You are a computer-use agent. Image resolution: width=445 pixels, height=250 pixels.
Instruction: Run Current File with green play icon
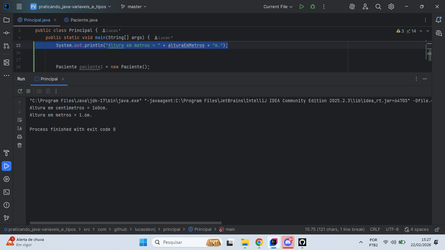coord(302,7)
